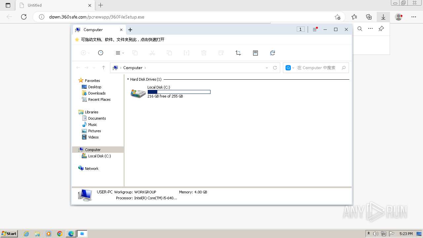The width and height of the screenshot is (423, 238).
Task: Click the screenshot crop tool icon
Action: click(238, 53)
